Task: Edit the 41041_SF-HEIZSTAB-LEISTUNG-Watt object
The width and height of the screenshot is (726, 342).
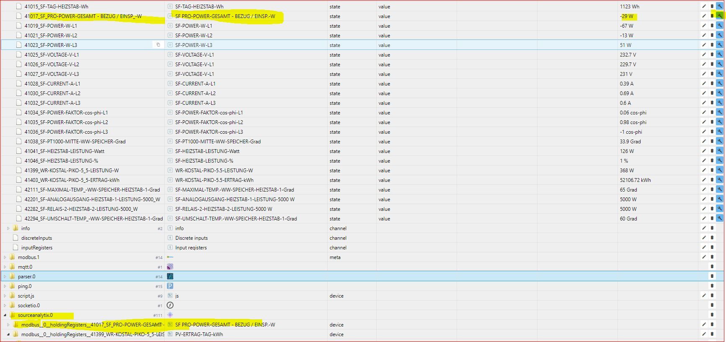Action: click(x=704, y=151)
